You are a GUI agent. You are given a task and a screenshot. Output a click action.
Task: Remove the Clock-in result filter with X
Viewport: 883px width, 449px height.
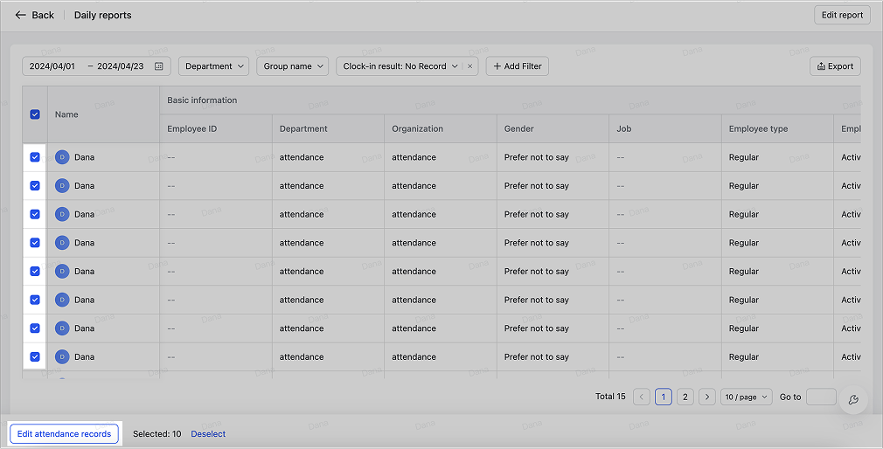(x=469, y=66)
